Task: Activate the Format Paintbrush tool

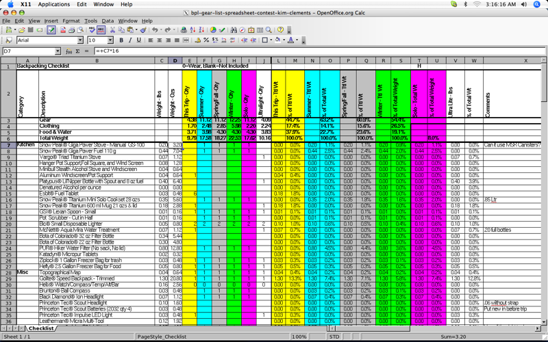Action: tap(143, 30)
